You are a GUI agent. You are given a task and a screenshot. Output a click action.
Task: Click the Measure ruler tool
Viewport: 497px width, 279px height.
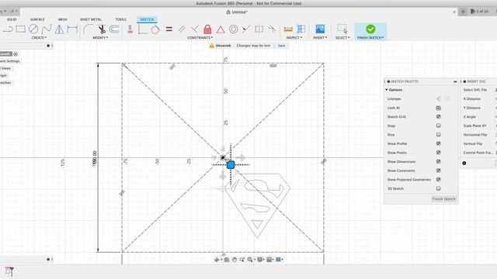tap(288, 29)
